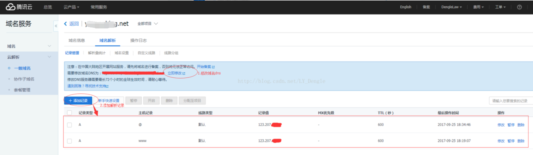Image resolution: width=533 pixels, height=155 pixels.
Task: Select the 自定义线路 sub-tab
Action: 147,53
